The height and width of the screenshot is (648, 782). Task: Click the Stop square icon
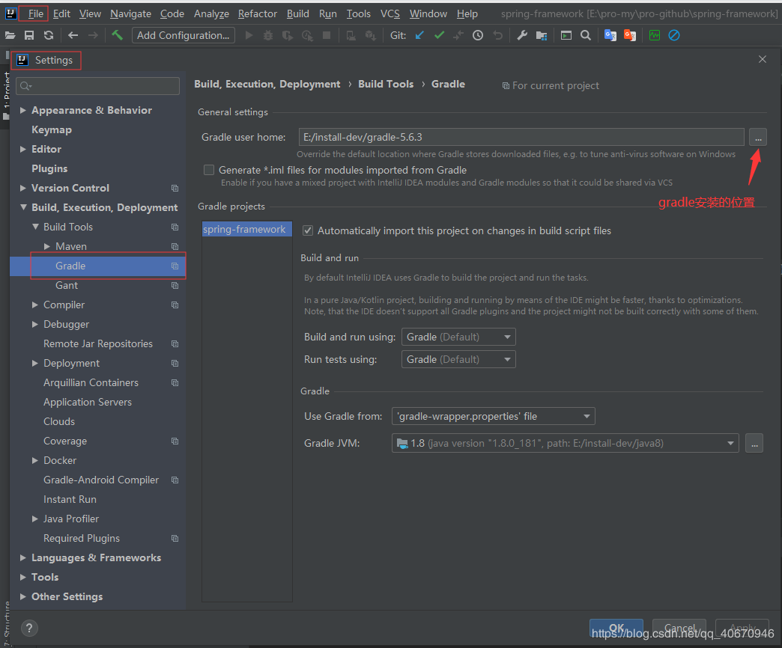[x=327, y=35]
